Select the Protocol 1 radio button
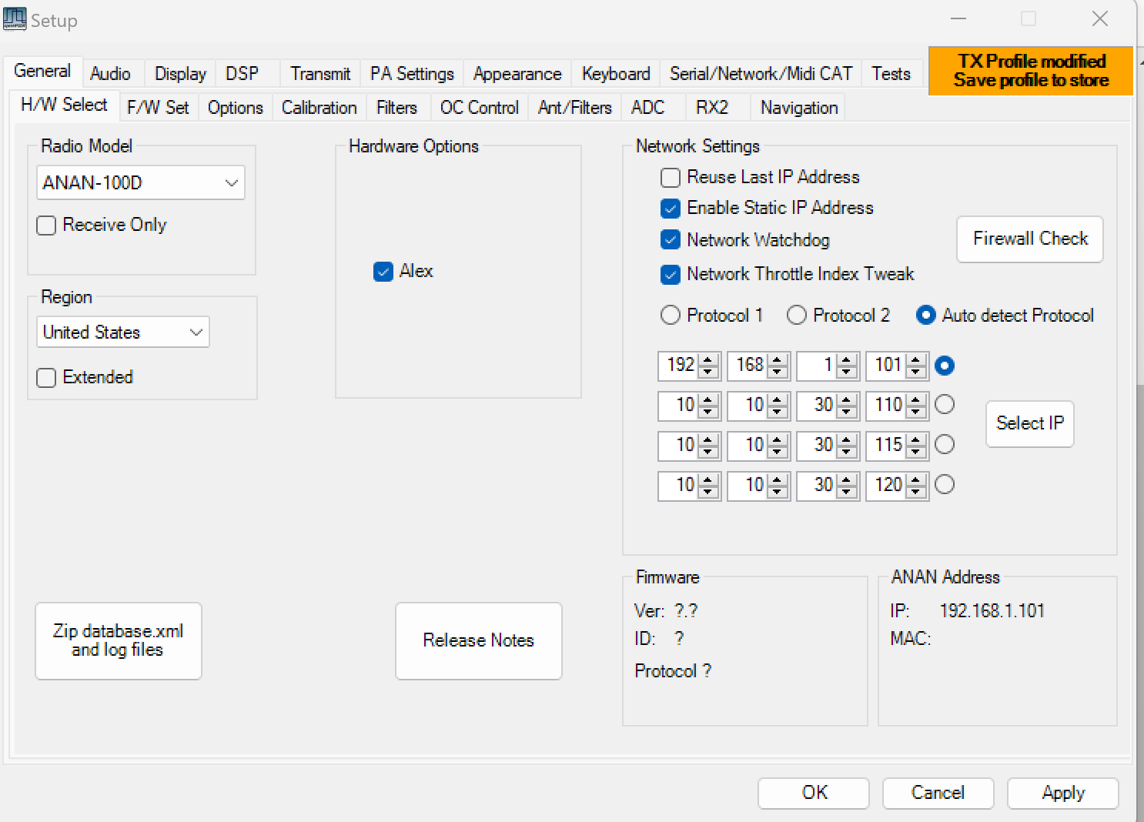Viewport: 1144px width, 822px height. click(x=671, y=316)
